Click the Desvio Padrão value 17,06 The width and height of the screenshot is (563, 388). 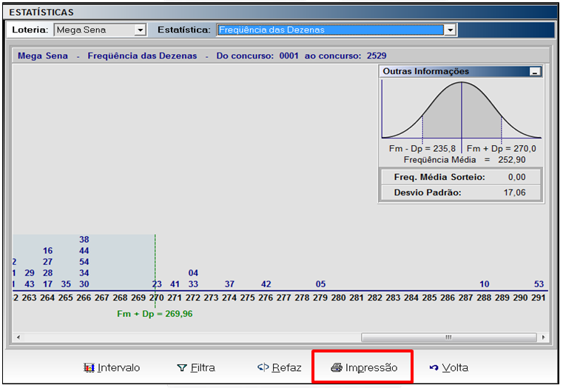[x=514, y=193]
